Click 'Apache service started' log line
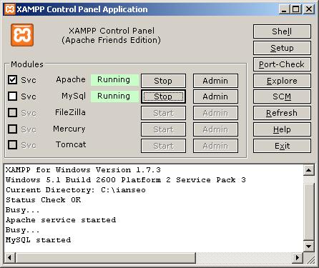 pos(61,220)
